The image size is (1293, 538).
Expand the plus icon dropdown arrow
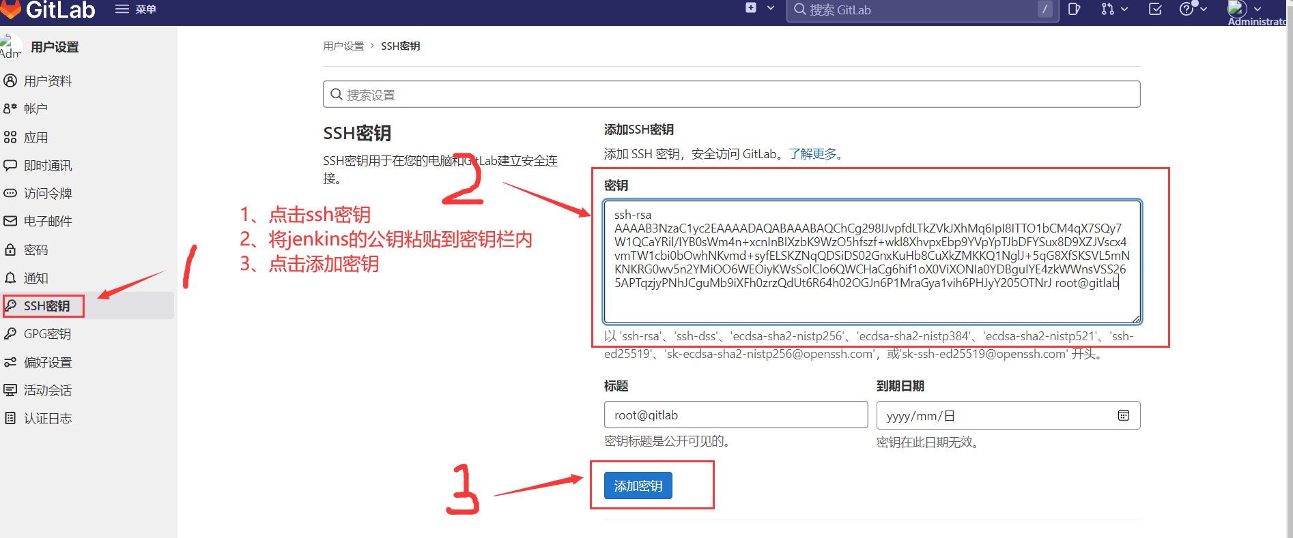[x=771, y=8]
